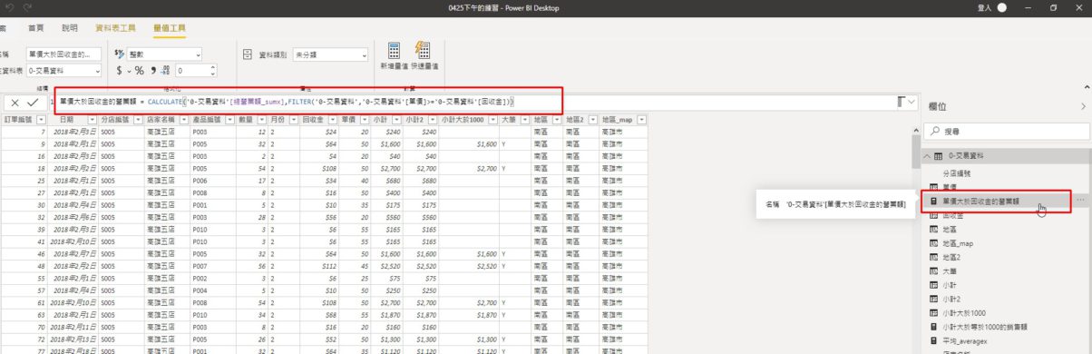Cancel the formula edit with the X icon
The height and width of the screenshot is (354, 1092).
(15, 103)
